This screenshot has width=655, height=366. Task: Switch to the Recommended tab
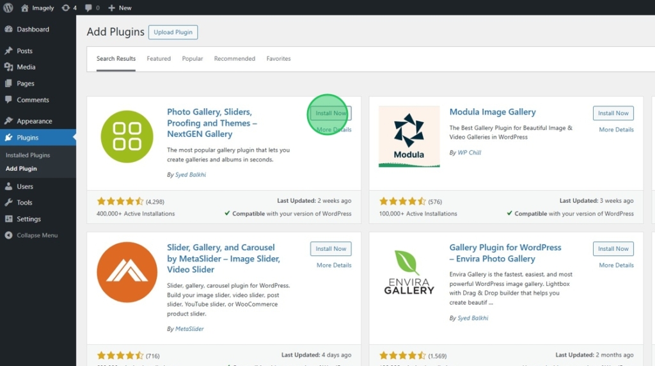[x=235, y=58]
